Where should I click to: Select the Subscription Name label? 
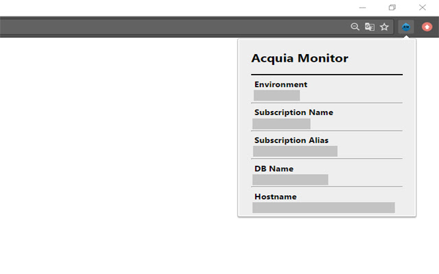294,112
